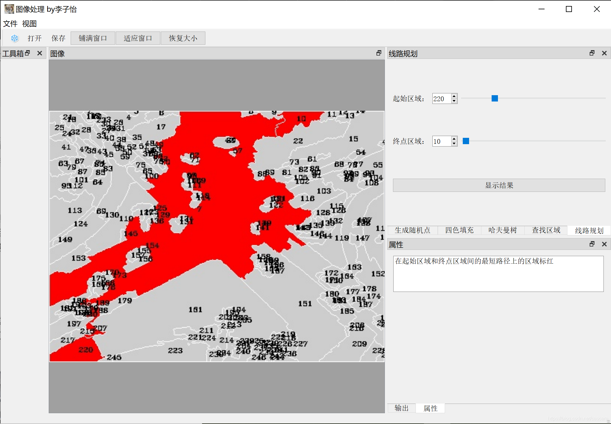Click the 适应窗口 button
The width and height of the screenshot is (611, 424).
(138, 38)
